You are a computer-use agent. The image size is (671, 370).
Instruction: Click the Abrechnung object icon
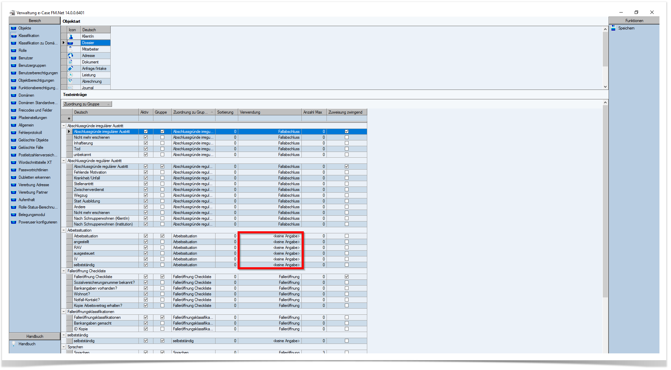click(x=71, y=81)
